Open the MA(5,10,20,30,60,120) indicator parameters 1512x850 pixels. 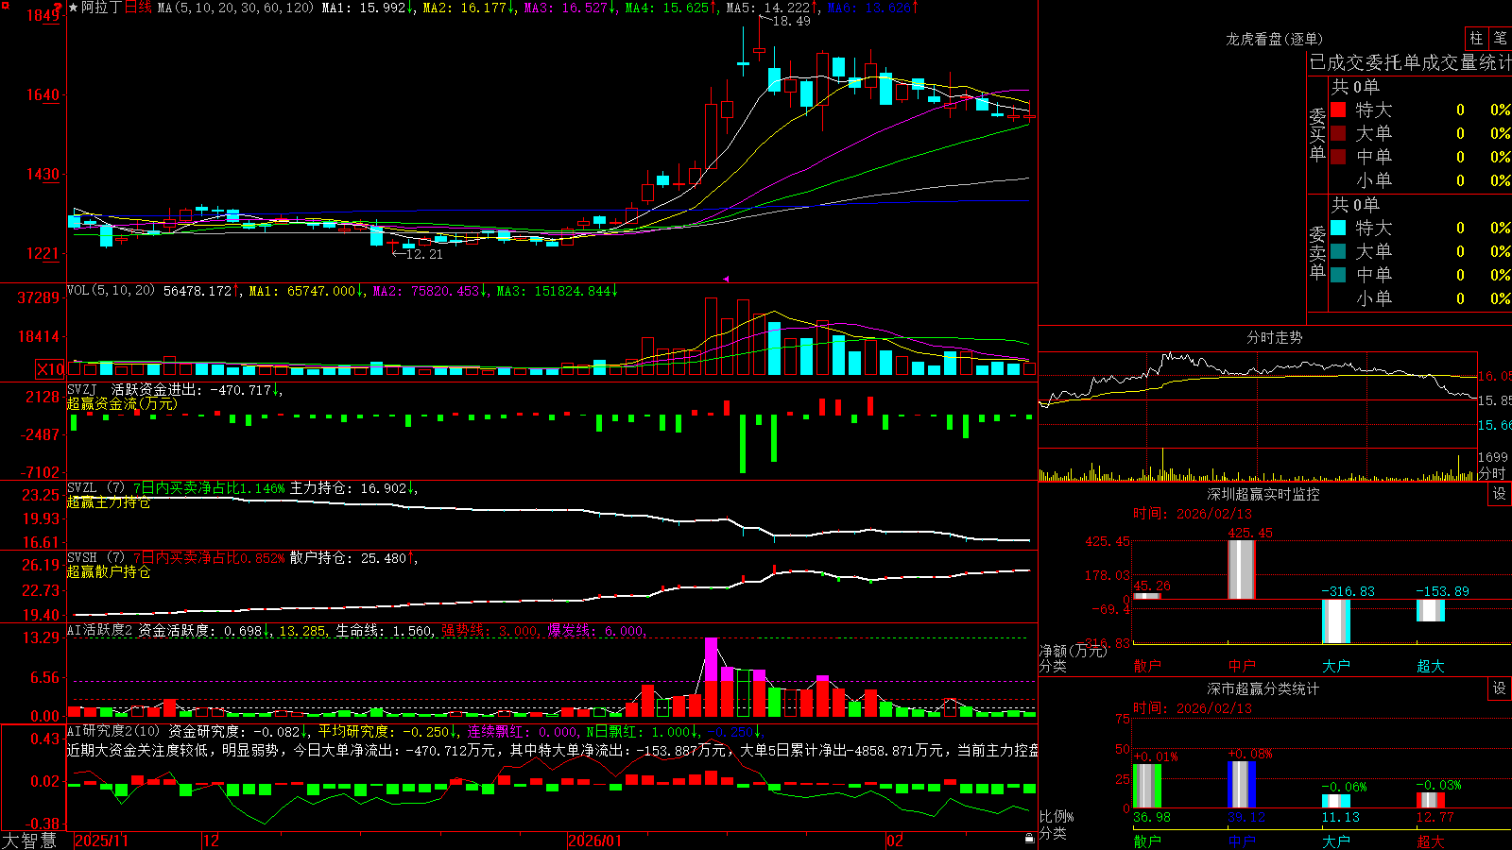click(235, 8)
